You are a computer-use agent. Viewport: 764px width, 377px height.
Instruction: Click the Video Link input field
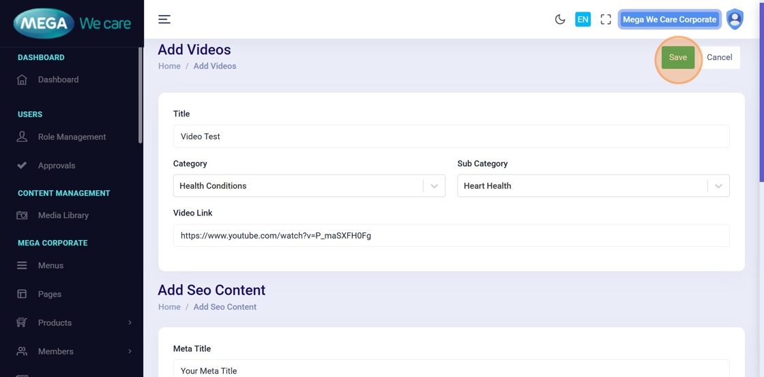[451, 236]
